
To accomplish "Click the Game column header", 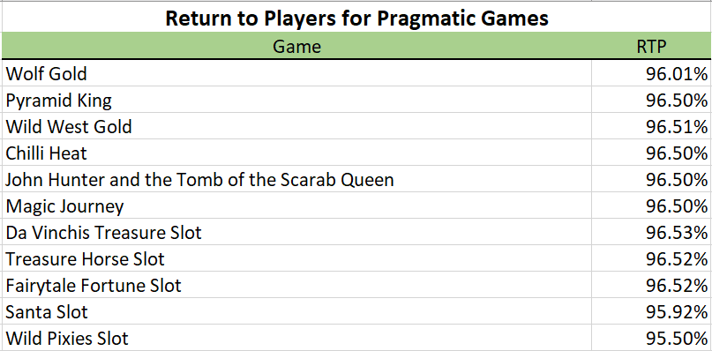I will 297,46.
